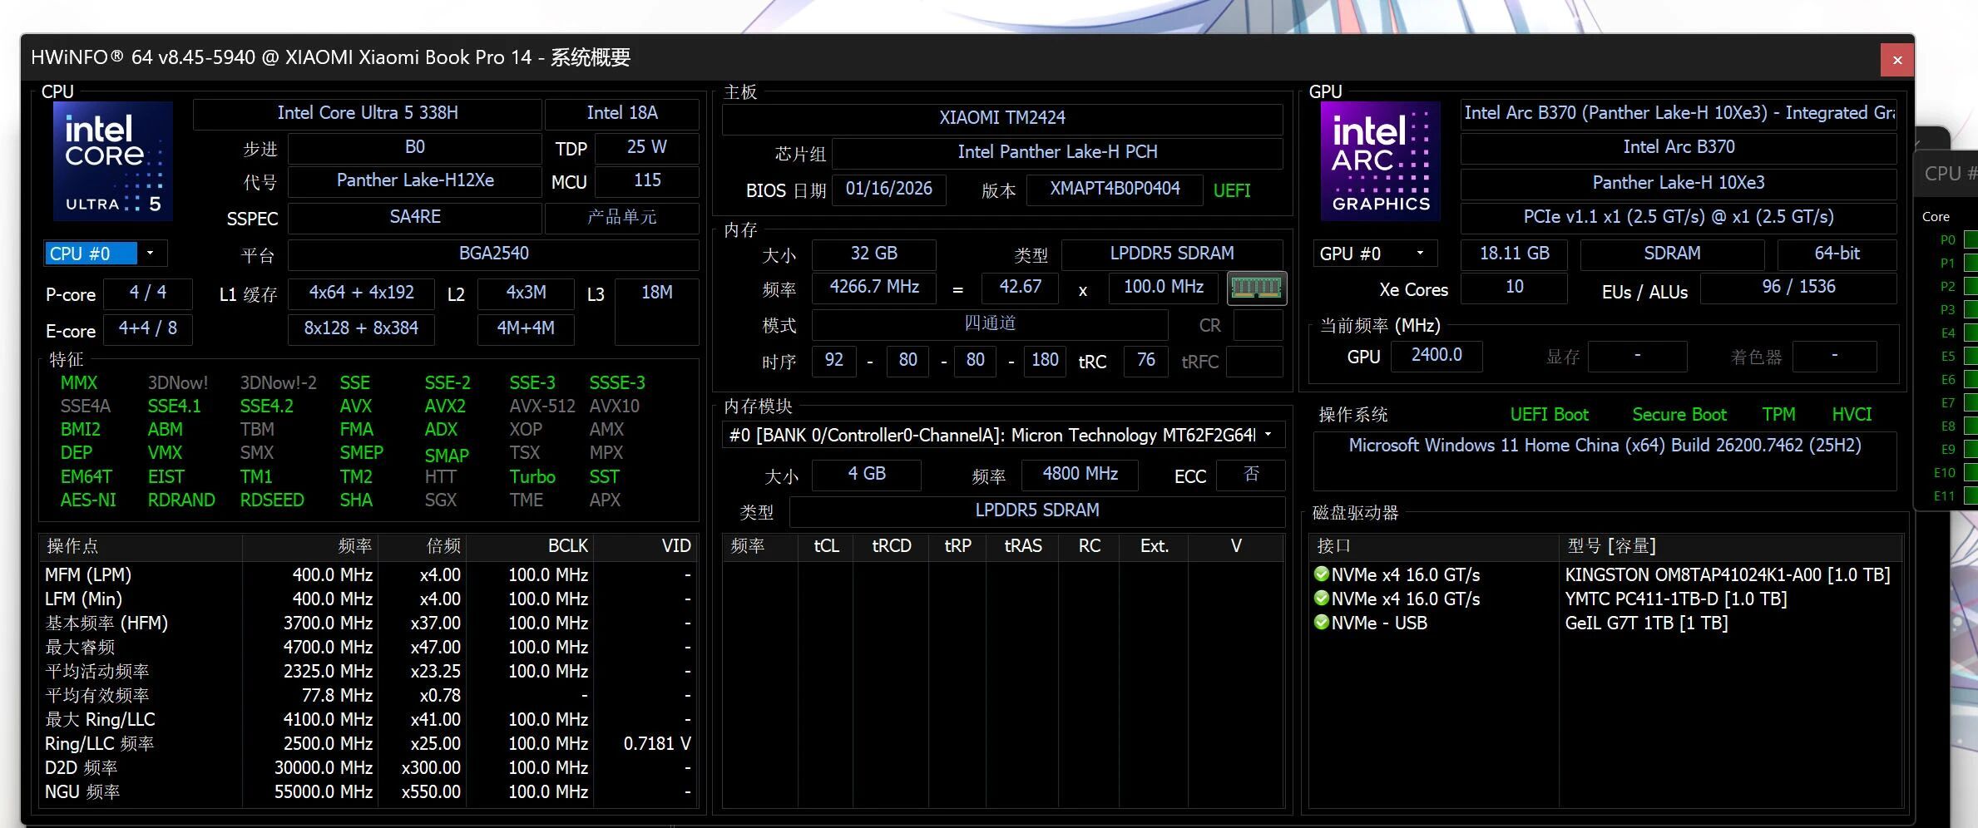Click the E-core count 4+4 / 8
The height and width of the screenshot is (828, 1978).
pyautogui.click(x=148, y=328)
